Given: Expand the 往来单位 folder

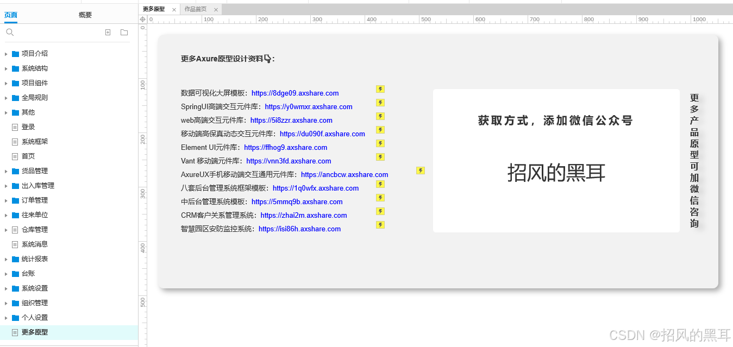Looking at the screenshot, I should [x=6, y=215].
